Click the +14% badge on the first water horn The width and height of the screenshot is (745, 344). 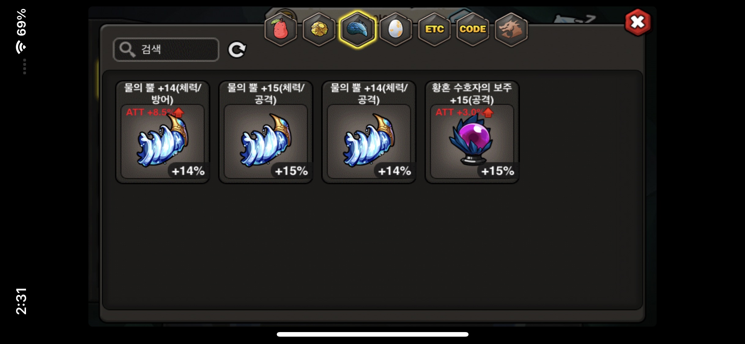188,171
